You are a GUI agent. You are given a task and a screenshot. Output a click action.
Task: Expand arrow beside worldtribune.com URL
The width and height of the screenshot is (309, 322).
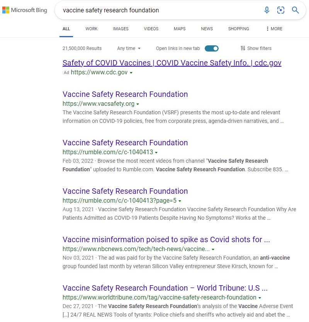pos(260,298)
